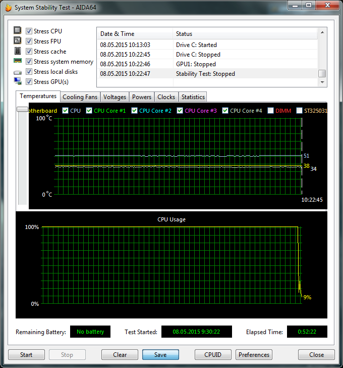The height and width of the screenshot is (368, 343).
Task: Open the Cooling Fans tab
Action: (80, 97)
